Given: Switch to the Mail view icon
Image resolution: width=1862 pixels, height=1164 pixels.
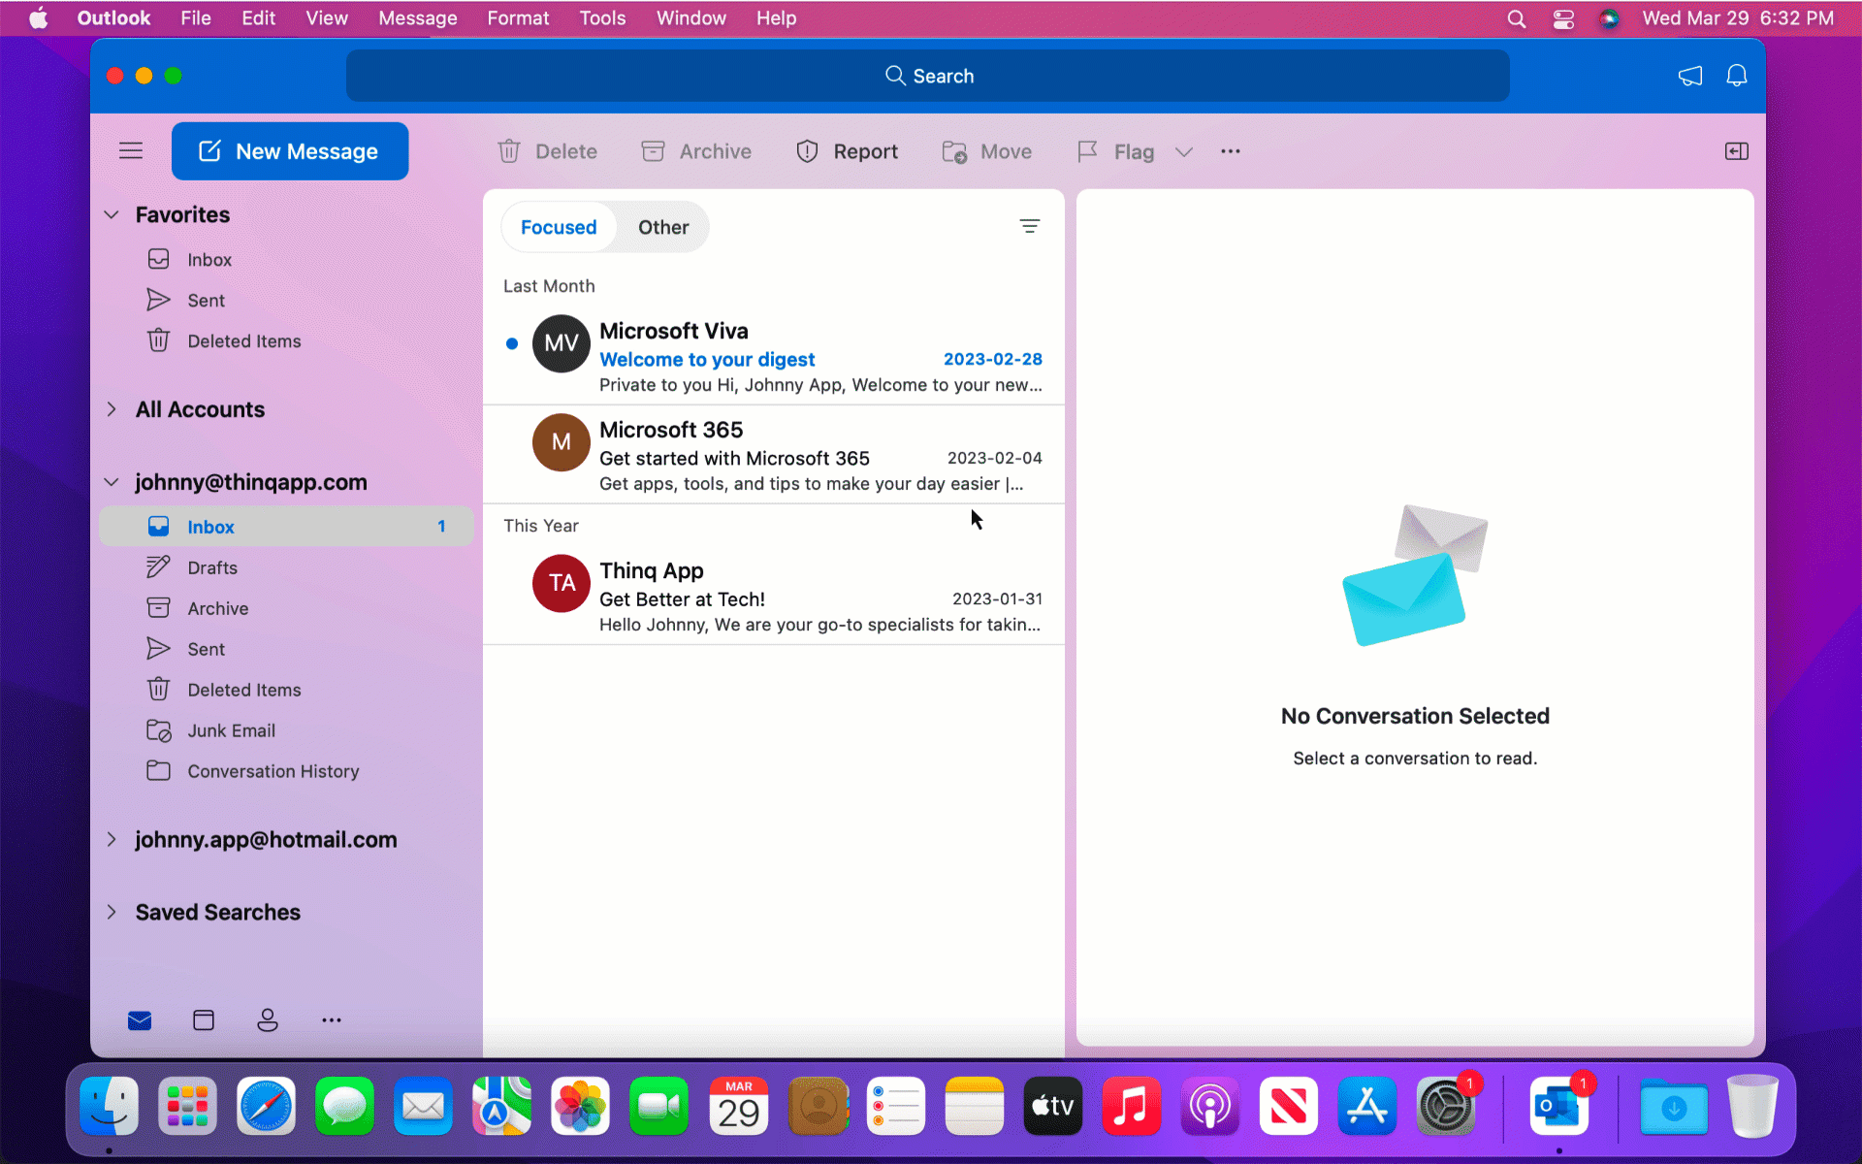Looking at the screenshot, I should (x=140, y=1019).
